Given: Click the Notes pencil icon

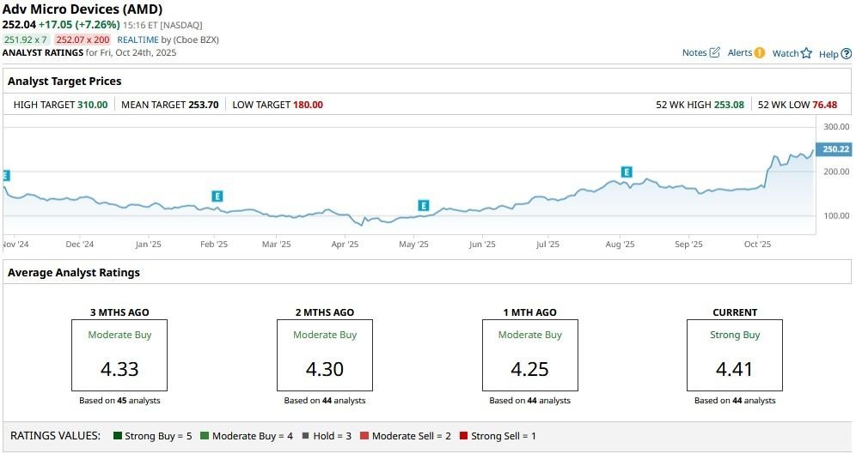Looking at the screenshot, I should [x=714, y=53].
